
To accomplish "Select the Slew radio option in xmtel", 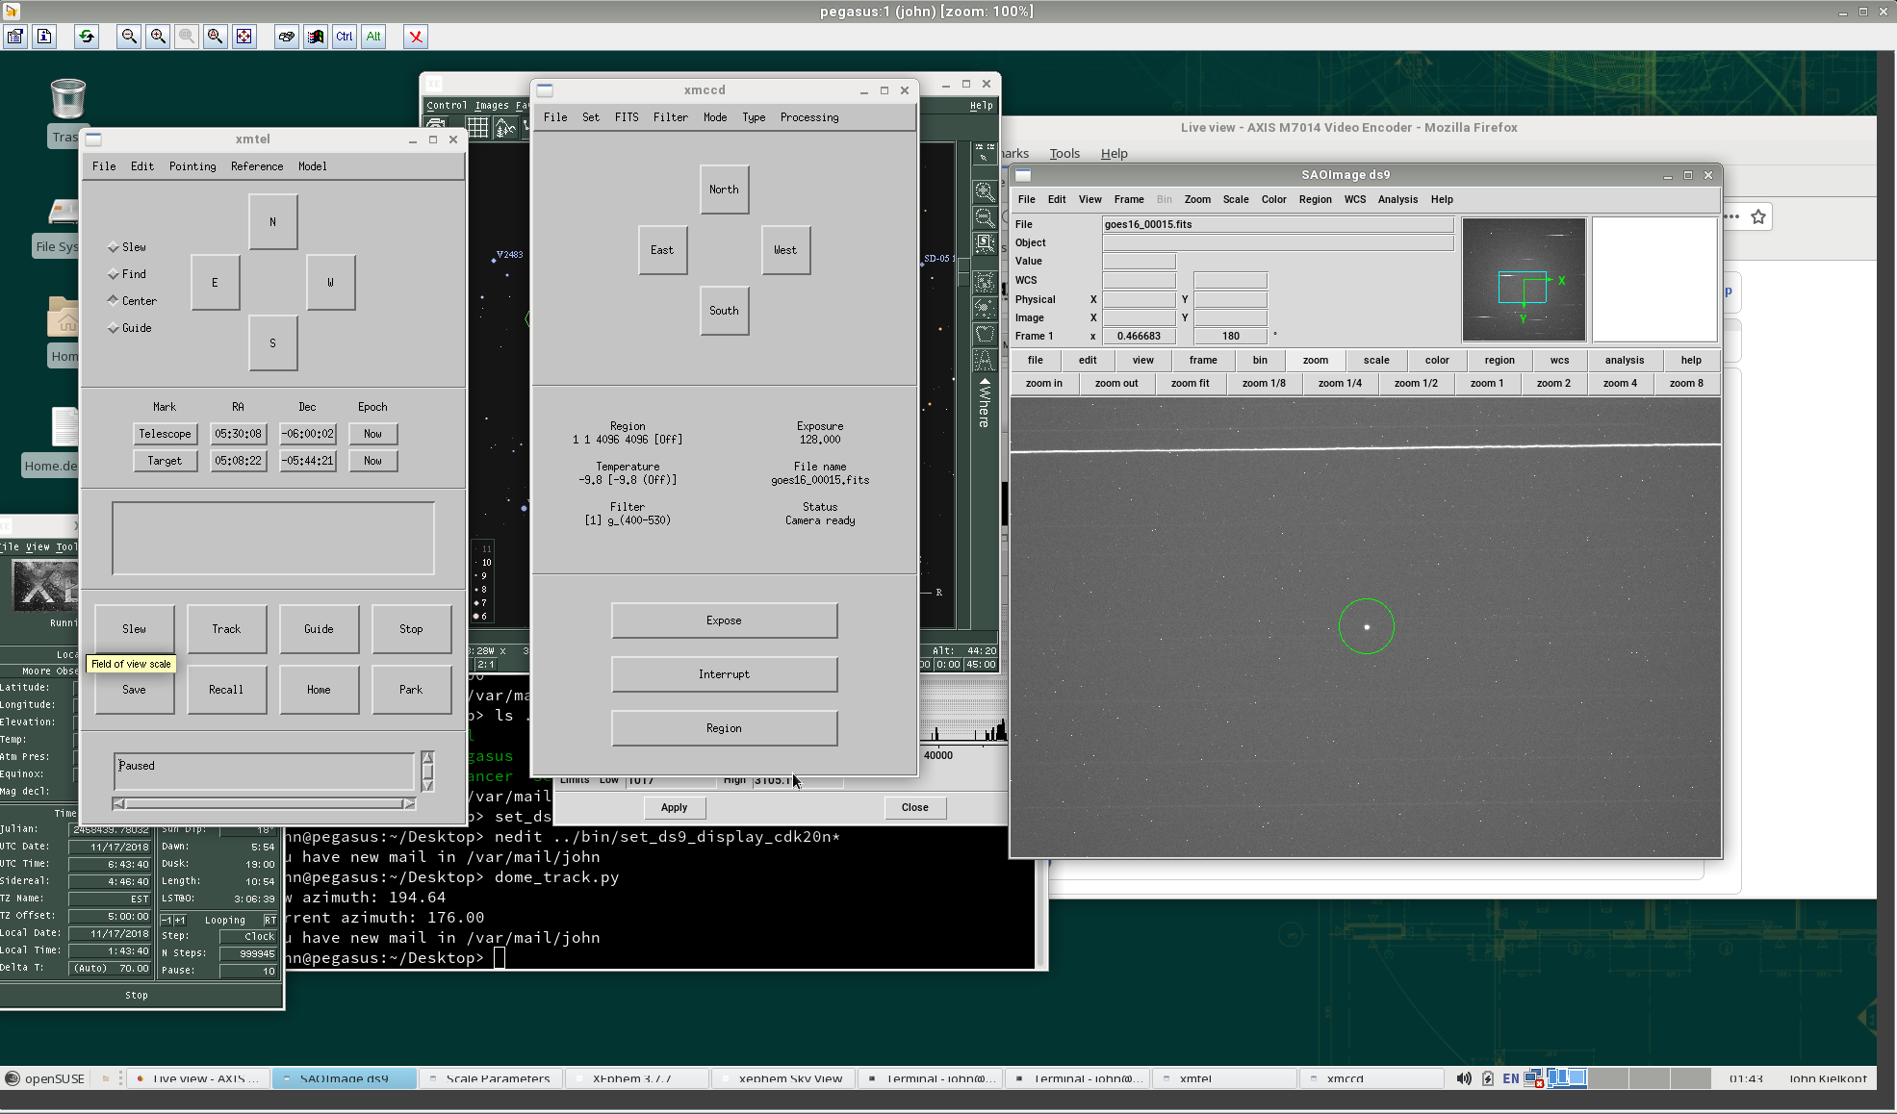I will [x=128, y=247].
